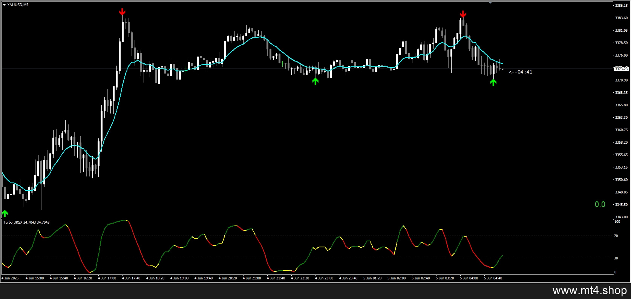The width and height of the screenshot is (631, 299).
Task: Click the 4 Jun 18:20 time label
Action: 155,278
